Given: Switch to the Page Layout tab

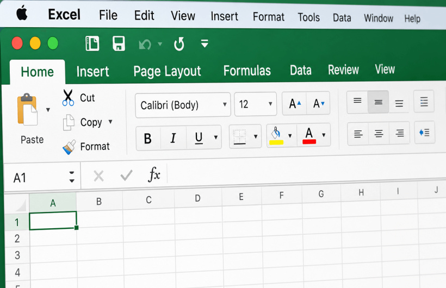Looking at the screenshot, I should click(168, 71).
